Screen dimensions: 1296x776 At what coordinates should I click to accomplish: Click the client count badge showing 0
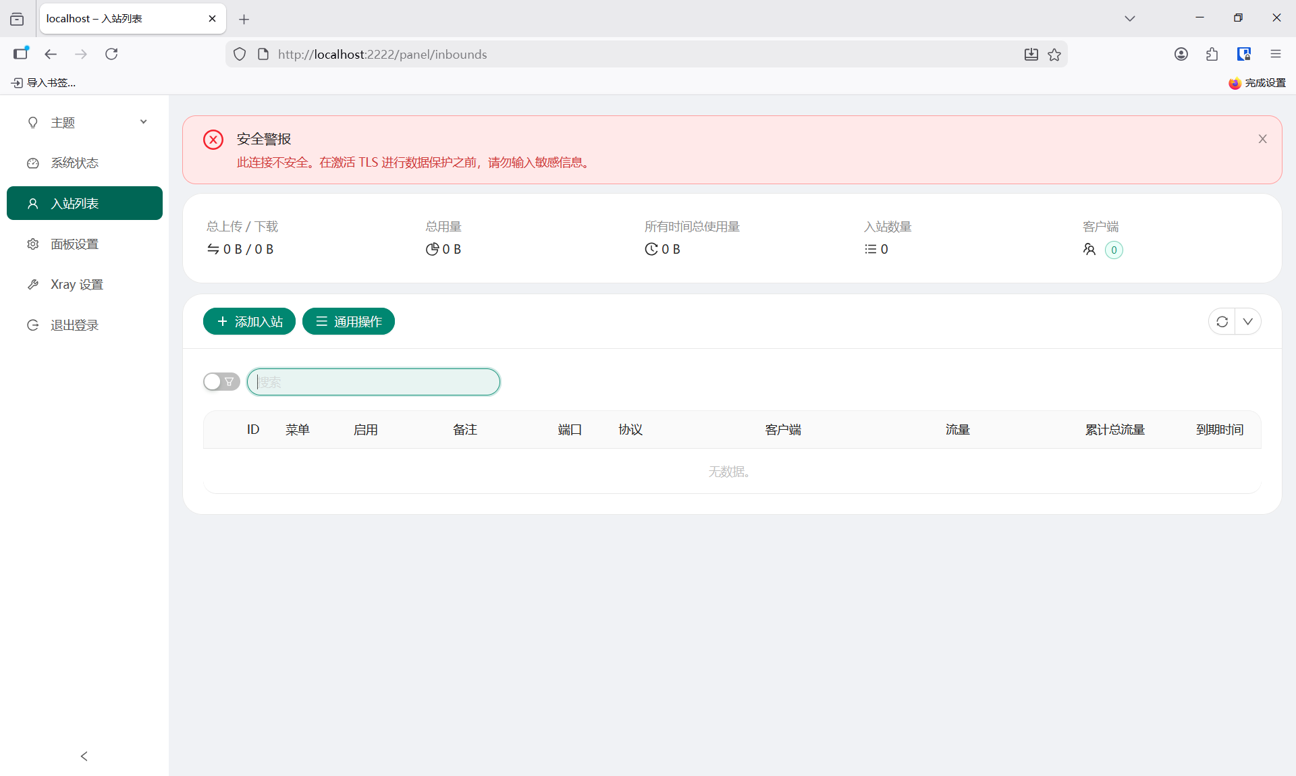pos(1114,250)
